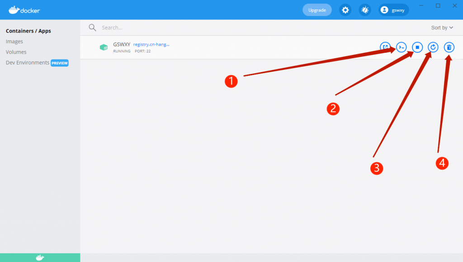Open GSWXY container in browser

(x=385, y=47)
